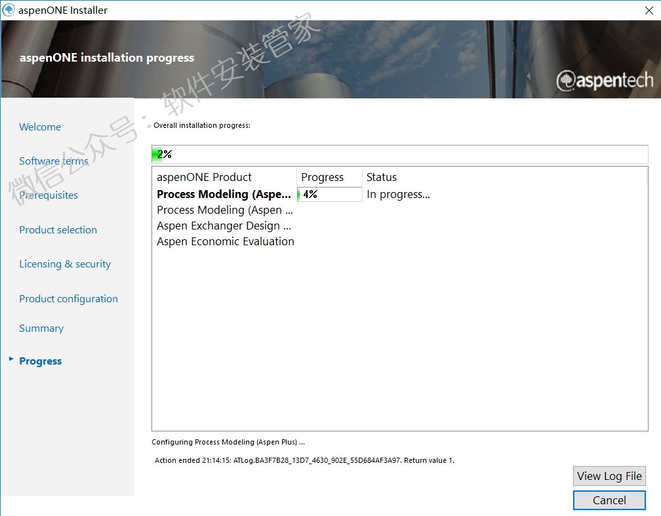Image resolution: width=661 pixels, height=516 pixels.
Task: Click the aspenONE Installer title bar icon
Action: 9,10
